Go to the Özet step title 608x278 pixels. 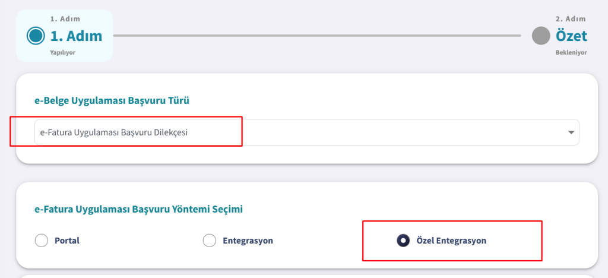click(572, 36)
